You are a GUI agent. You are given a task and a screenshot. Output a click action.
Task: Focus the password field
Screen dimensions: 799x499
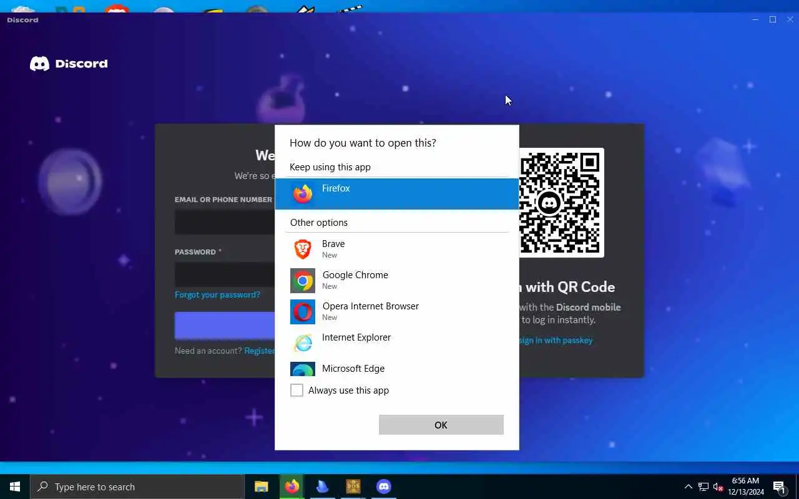[225, 274]
